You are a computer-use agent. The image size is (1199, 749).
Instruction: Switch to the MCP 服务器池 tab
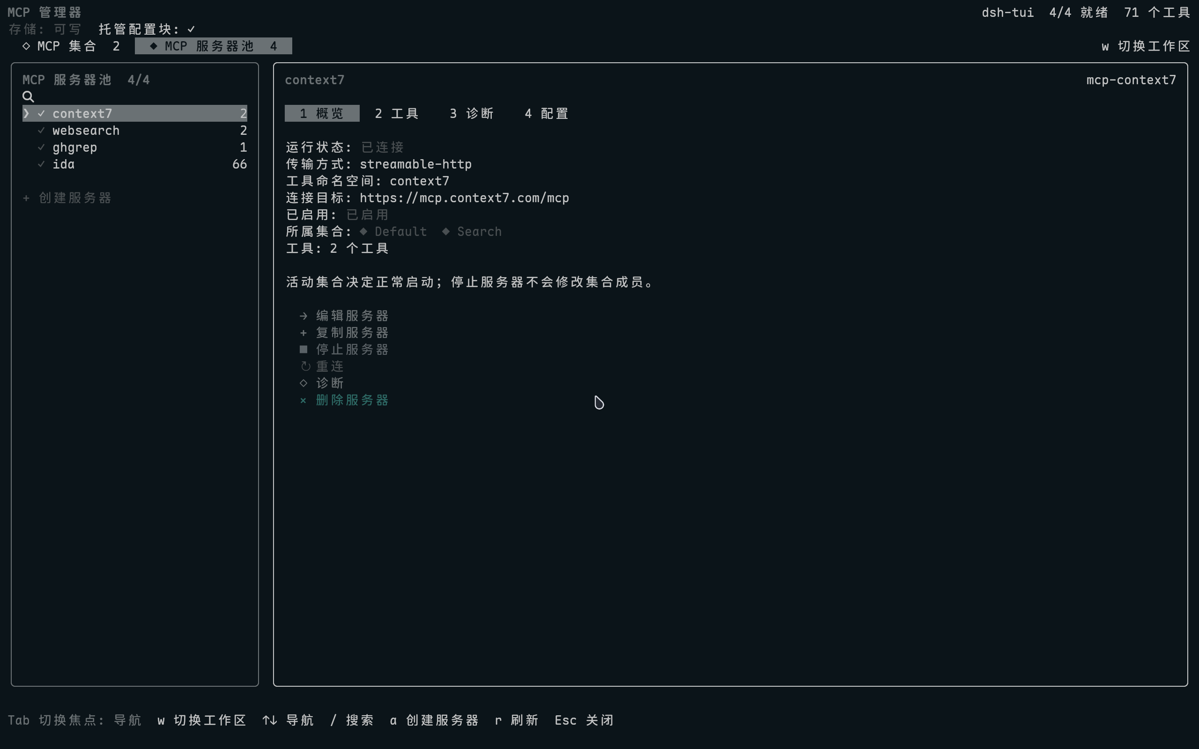[214, 46]
